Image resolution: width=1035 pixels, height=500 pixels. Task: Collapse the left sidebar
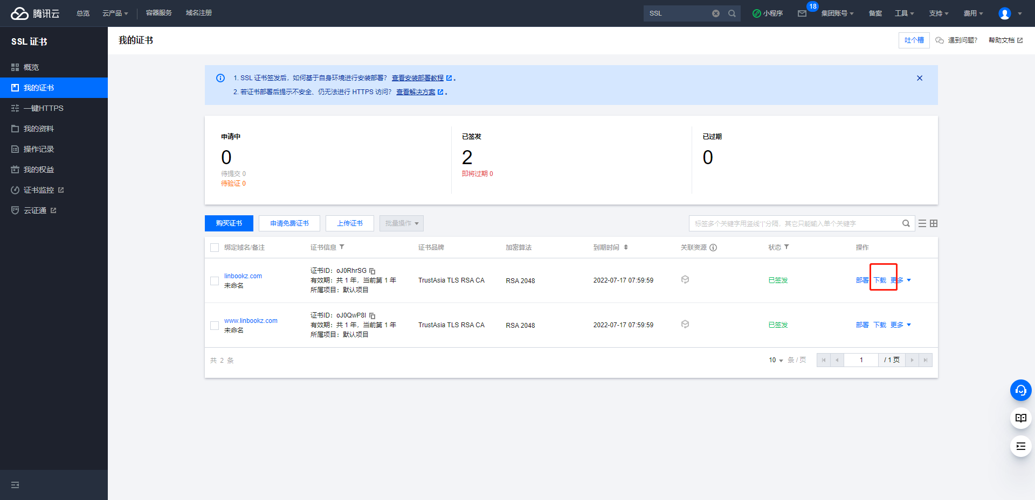pos(15,485)
